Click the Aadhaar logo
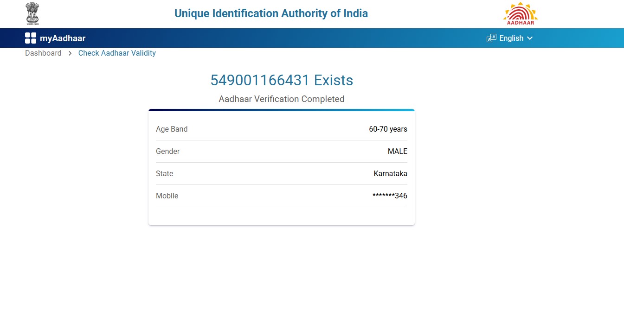This screenshot has width=624, height=330. (x=520, y=13)
